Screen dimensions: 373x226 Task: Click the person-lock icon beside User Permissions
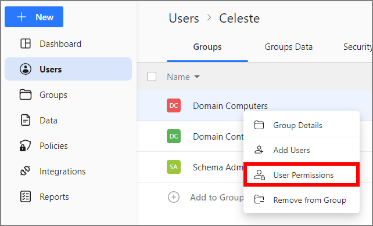point(259,175)
